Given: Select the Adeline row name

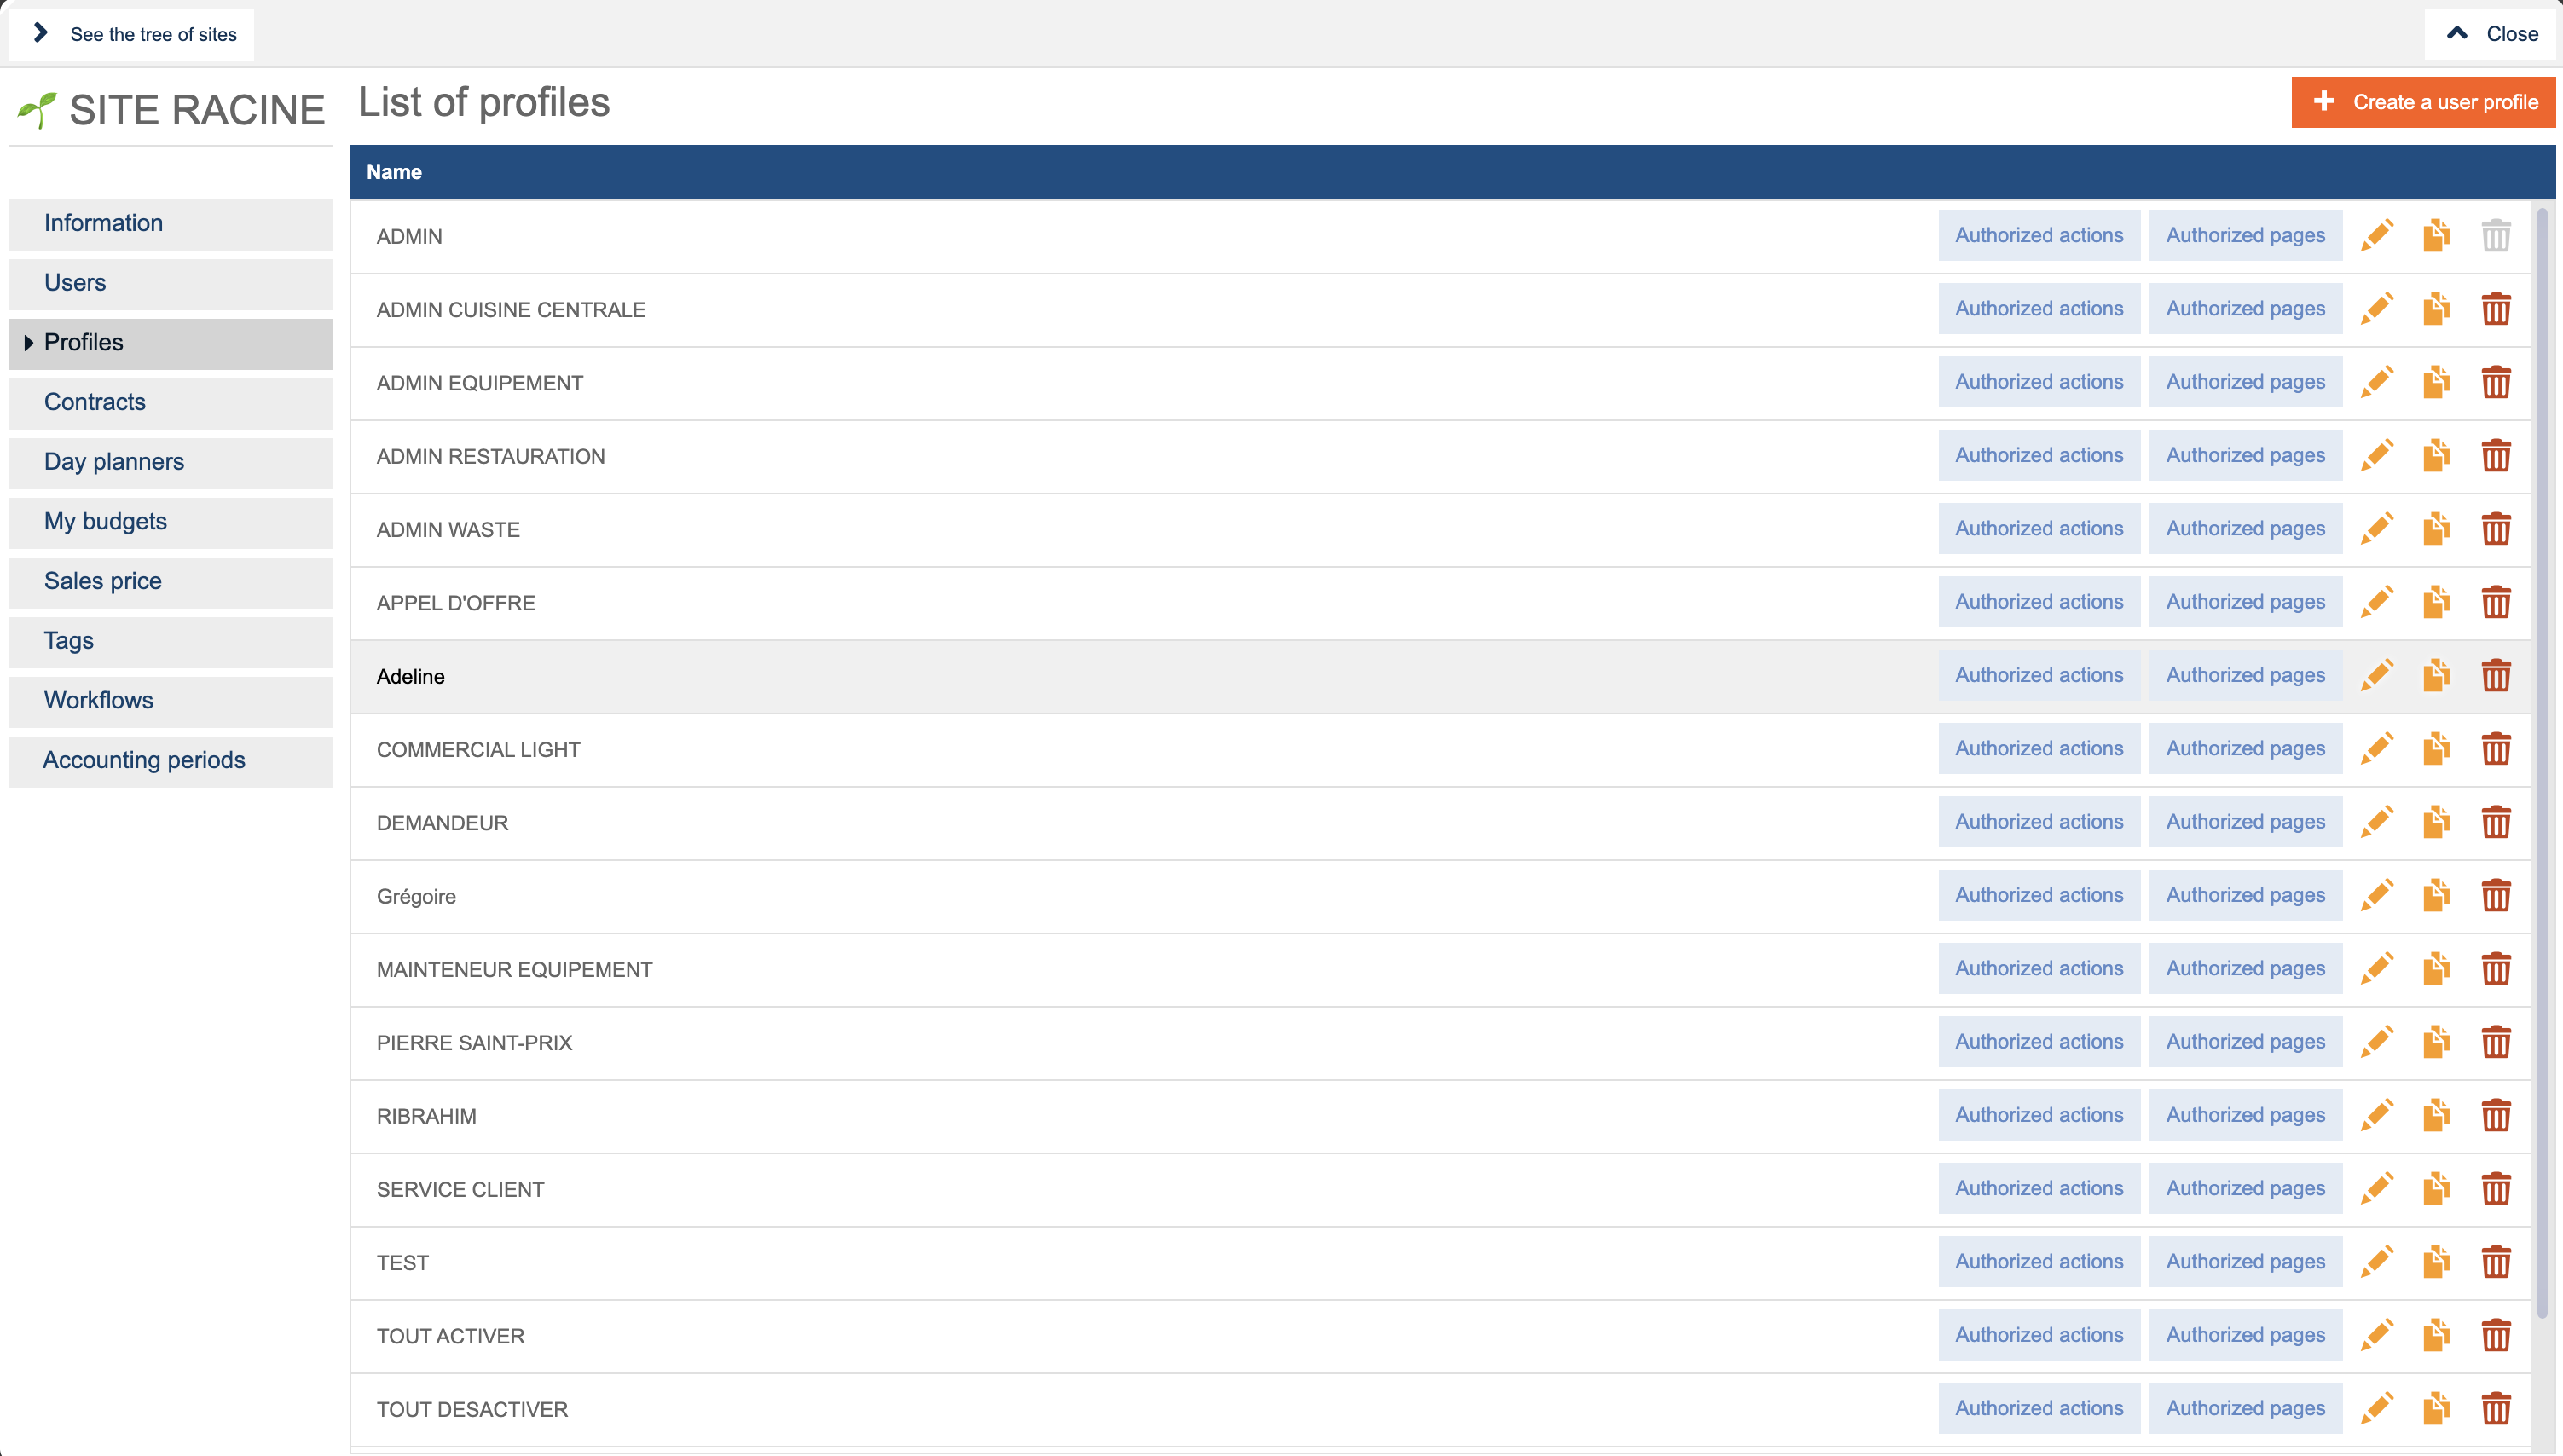Looking at the screenshot, I should pyautogui.click(x=410, y=676).
